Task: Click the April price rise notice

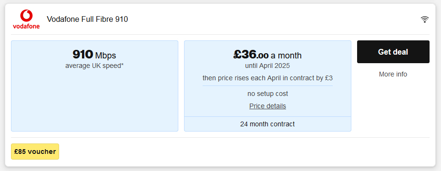Action: click(267, 78)
